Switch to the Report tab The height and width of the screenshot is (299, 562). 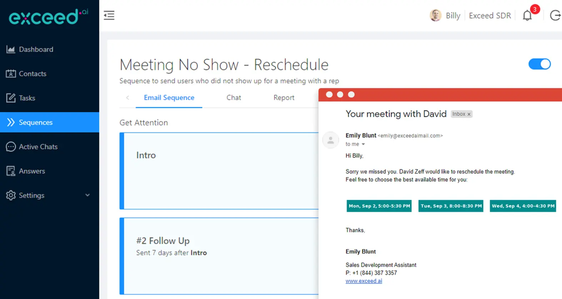(x=284, y=98)
